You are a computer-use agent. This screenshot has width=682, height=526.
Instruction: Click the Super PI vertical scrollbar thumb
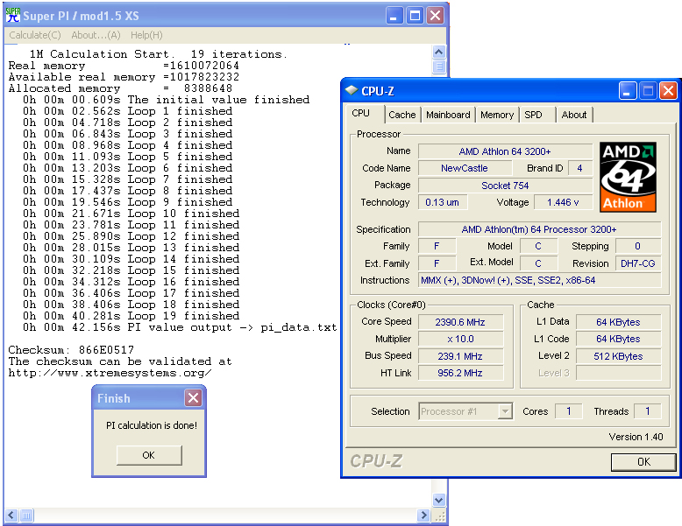[x=439, y=67]
